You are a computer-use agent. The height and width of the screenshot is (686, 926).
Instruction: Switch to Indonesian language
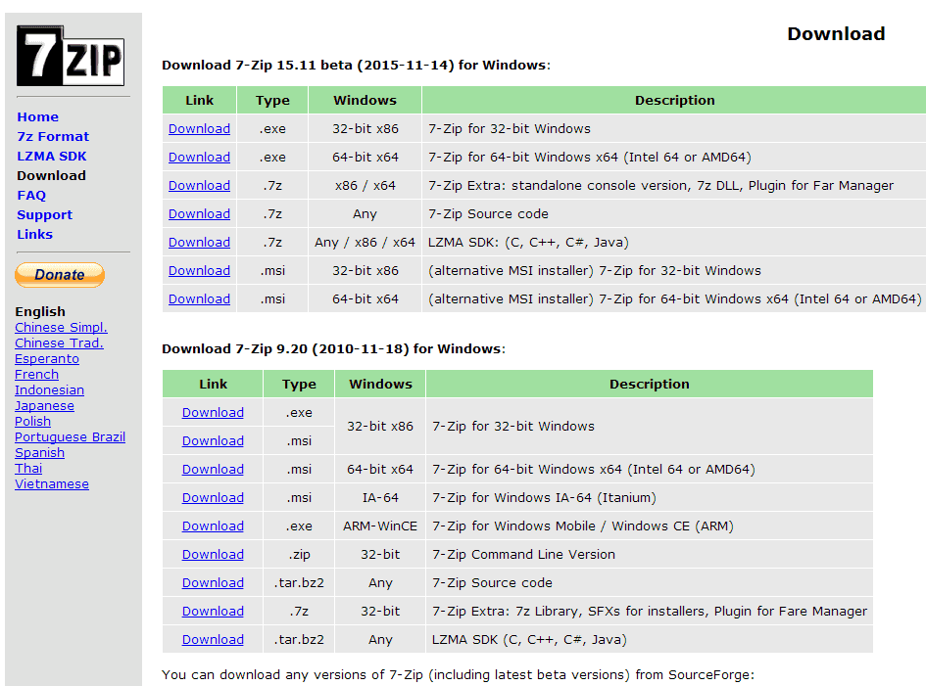(50, 389)
